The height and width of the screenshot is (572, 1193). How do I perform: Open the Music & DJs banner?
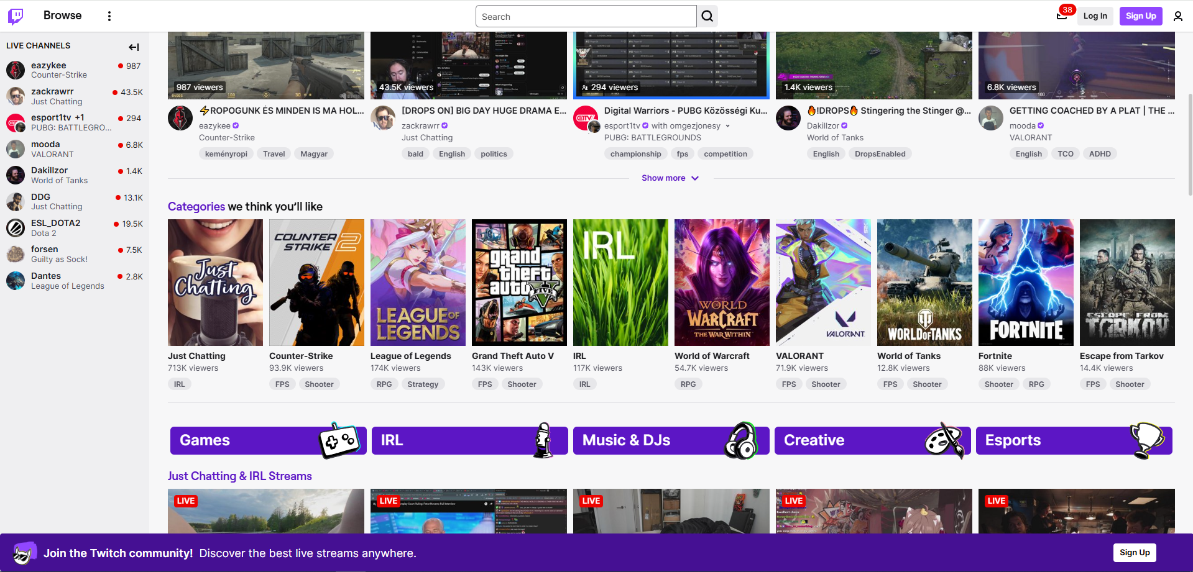[671, 440]
